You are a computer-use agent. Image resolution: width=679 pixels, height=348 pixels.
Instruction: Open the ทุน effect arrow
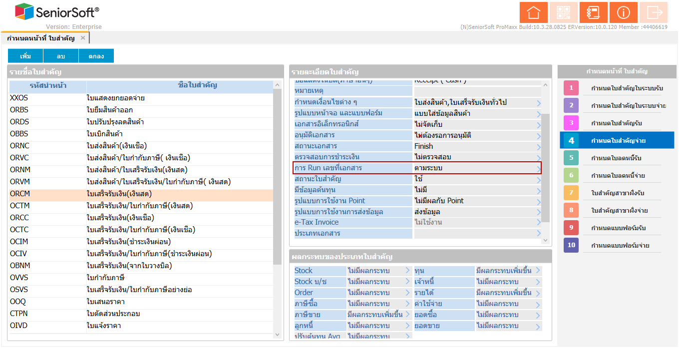click(x=538, y=271)
